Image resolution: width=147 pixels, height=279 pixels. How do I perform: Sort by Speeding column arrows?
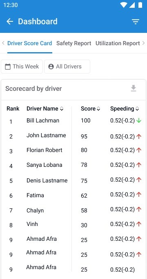coord(137,109)
